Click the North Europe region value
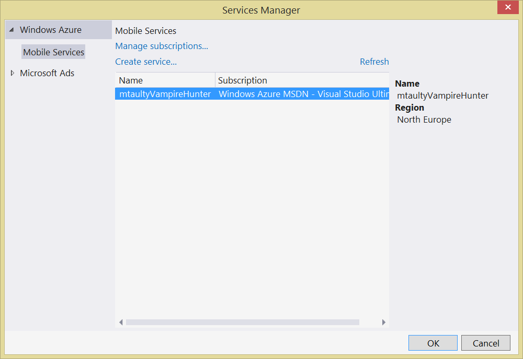 (x=424, y=119)
